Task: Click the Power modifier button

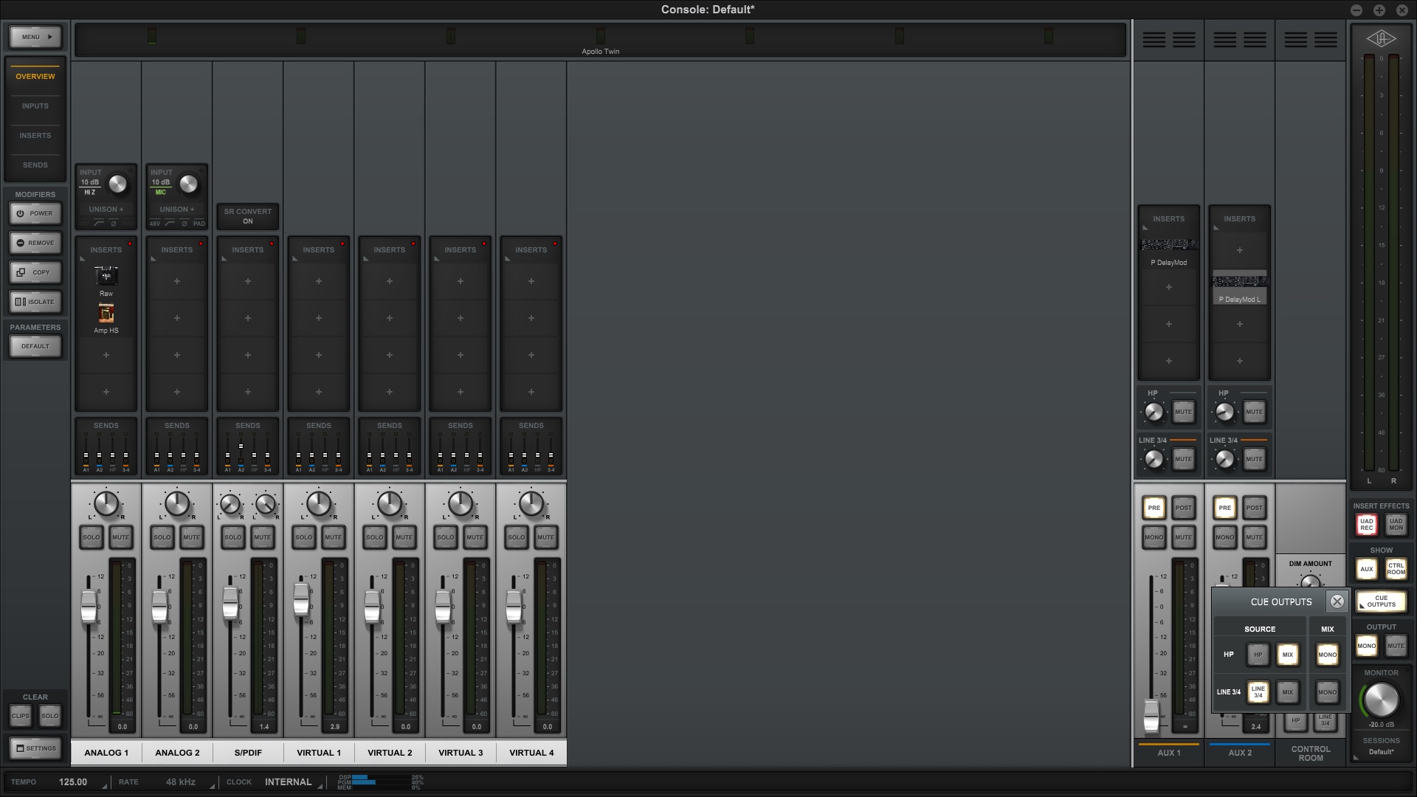Action: [35, 213]
